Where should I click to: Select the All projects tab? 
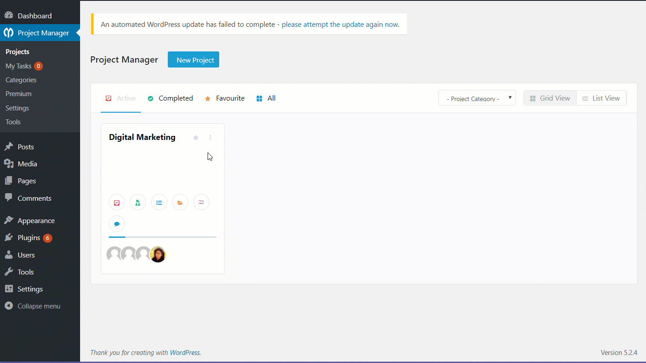tap(266, 98)
